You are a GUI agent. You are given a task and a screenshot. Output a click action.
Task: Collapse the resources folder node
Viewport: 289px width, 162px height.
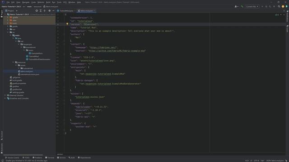click(x=13, y=62)
